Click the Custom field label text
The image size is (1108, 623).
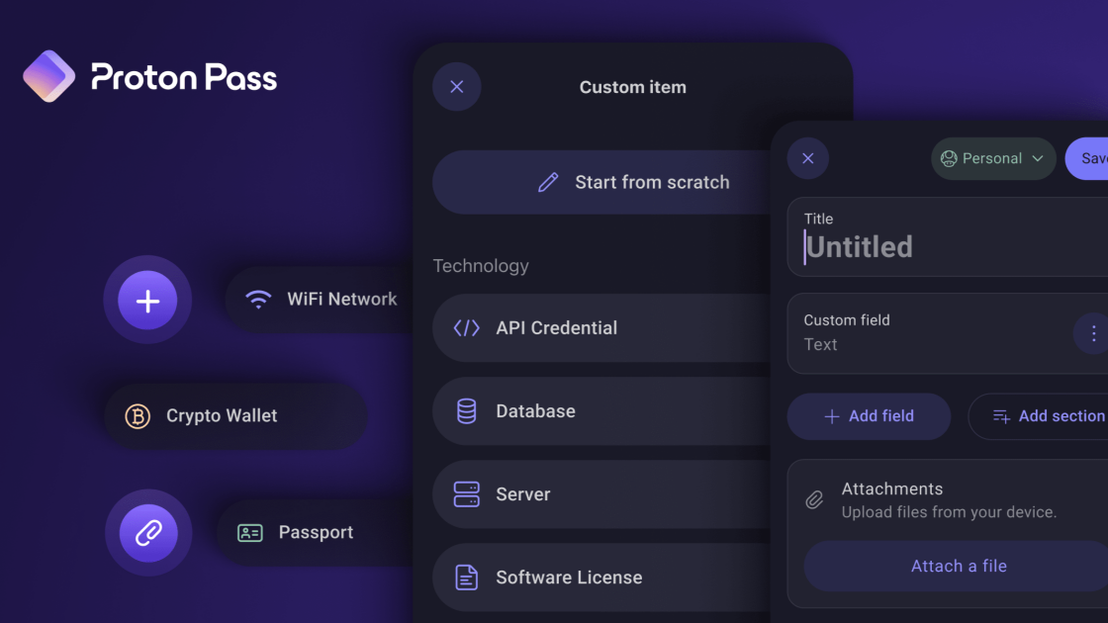[x=847, y=320]
